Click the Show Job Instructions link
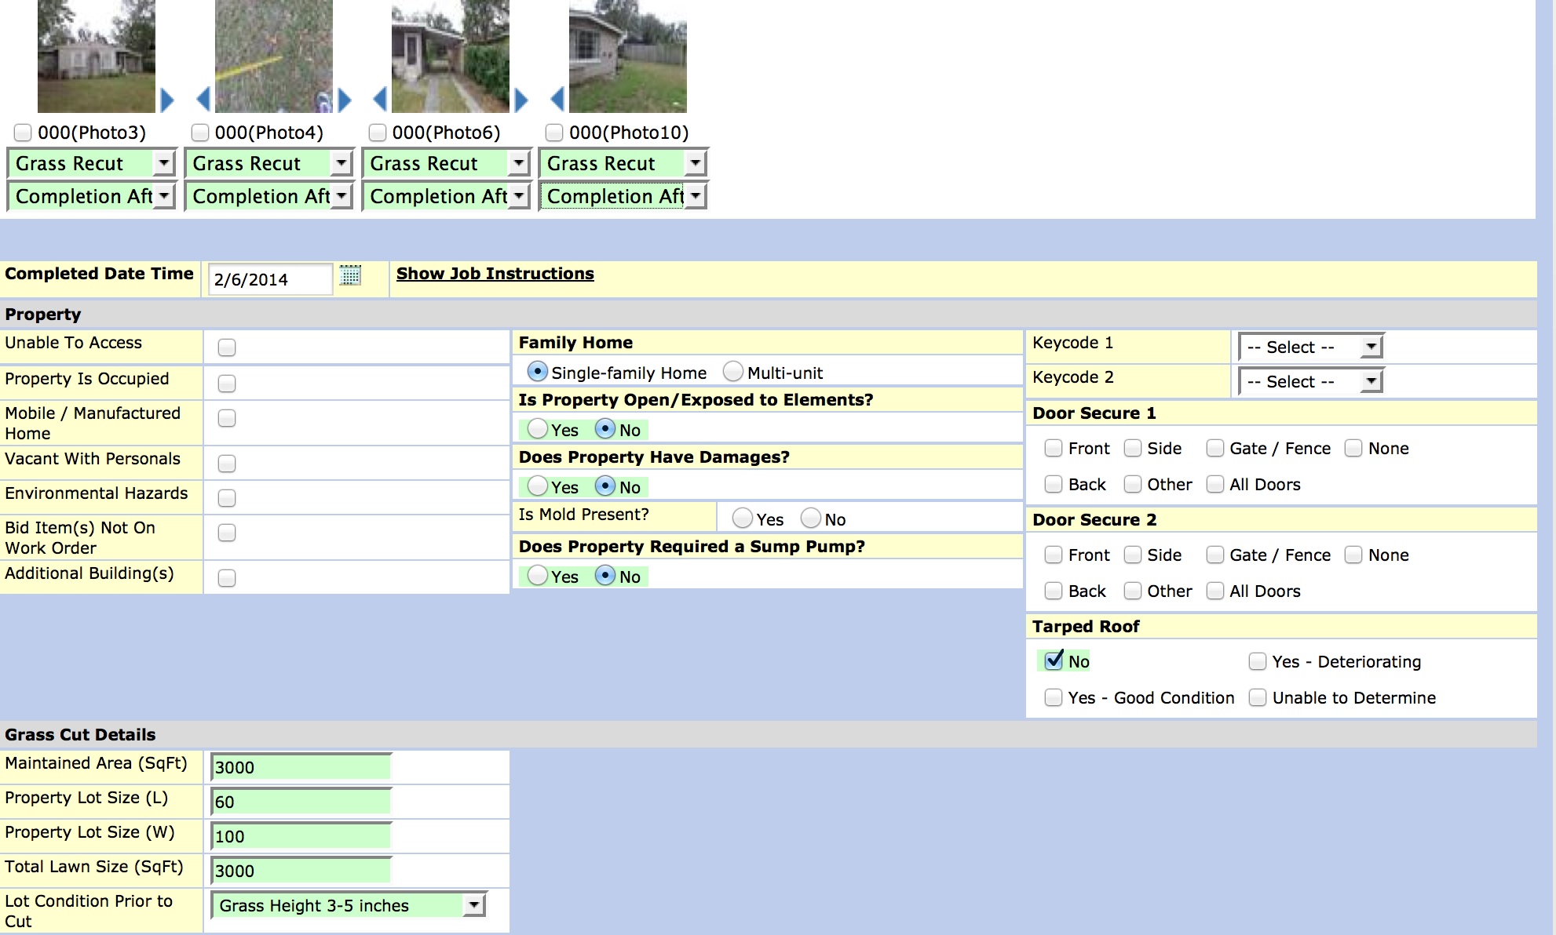Screen dimensions: 1556x935 click(494, 274)
